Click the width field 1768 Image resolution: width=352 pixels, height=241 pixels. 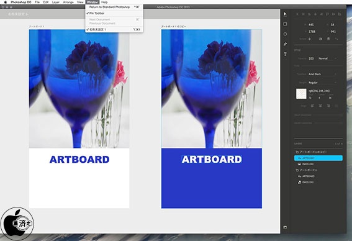pos(312,32)
